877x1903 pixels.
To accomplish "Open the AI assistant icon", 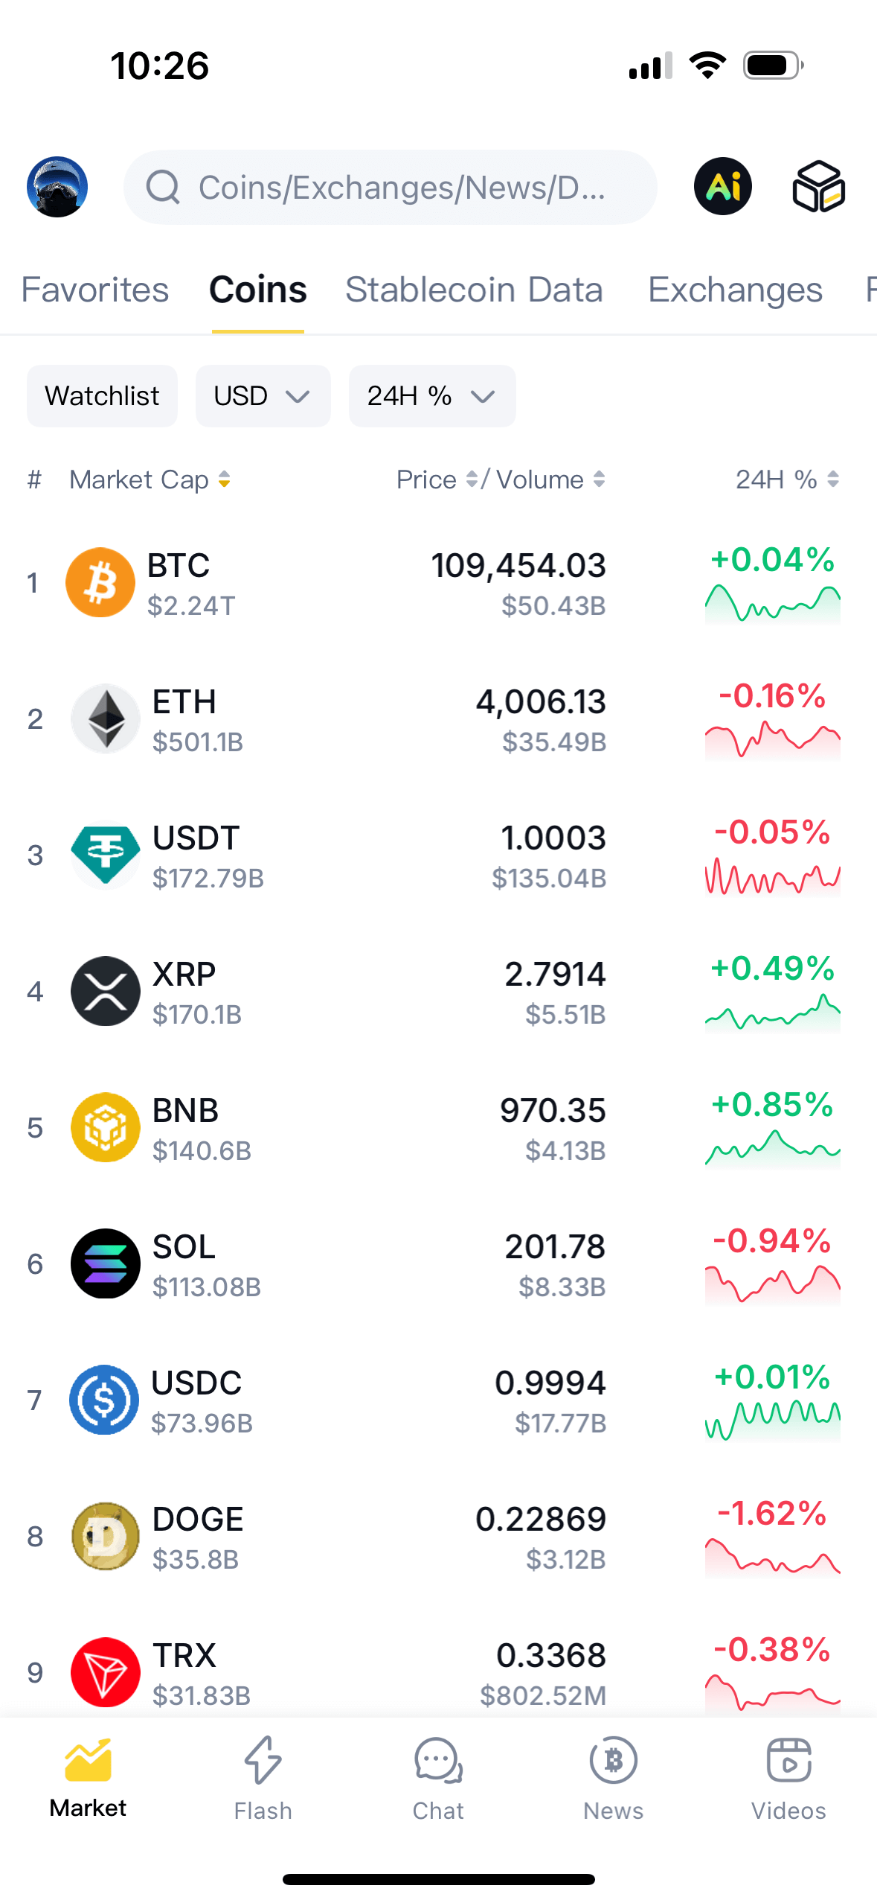I will (x=722, y=186).
